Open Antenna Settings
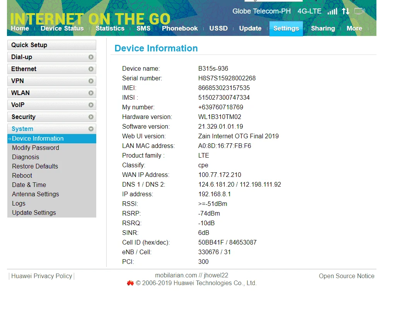The image size is (400, 311). pyautogui.click(x=36, y=194)
